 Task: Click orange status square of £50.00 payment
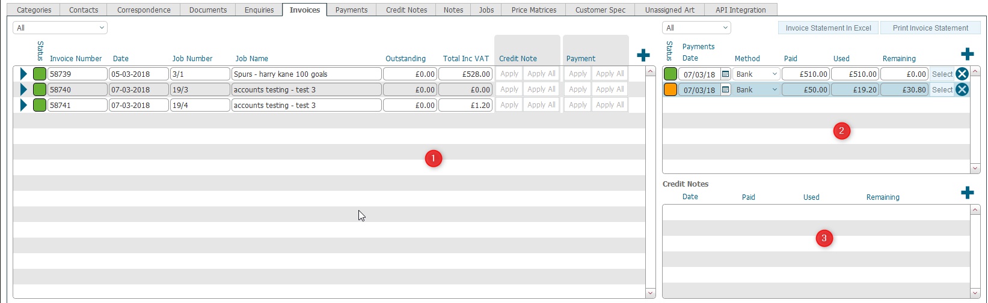point(670,89)
